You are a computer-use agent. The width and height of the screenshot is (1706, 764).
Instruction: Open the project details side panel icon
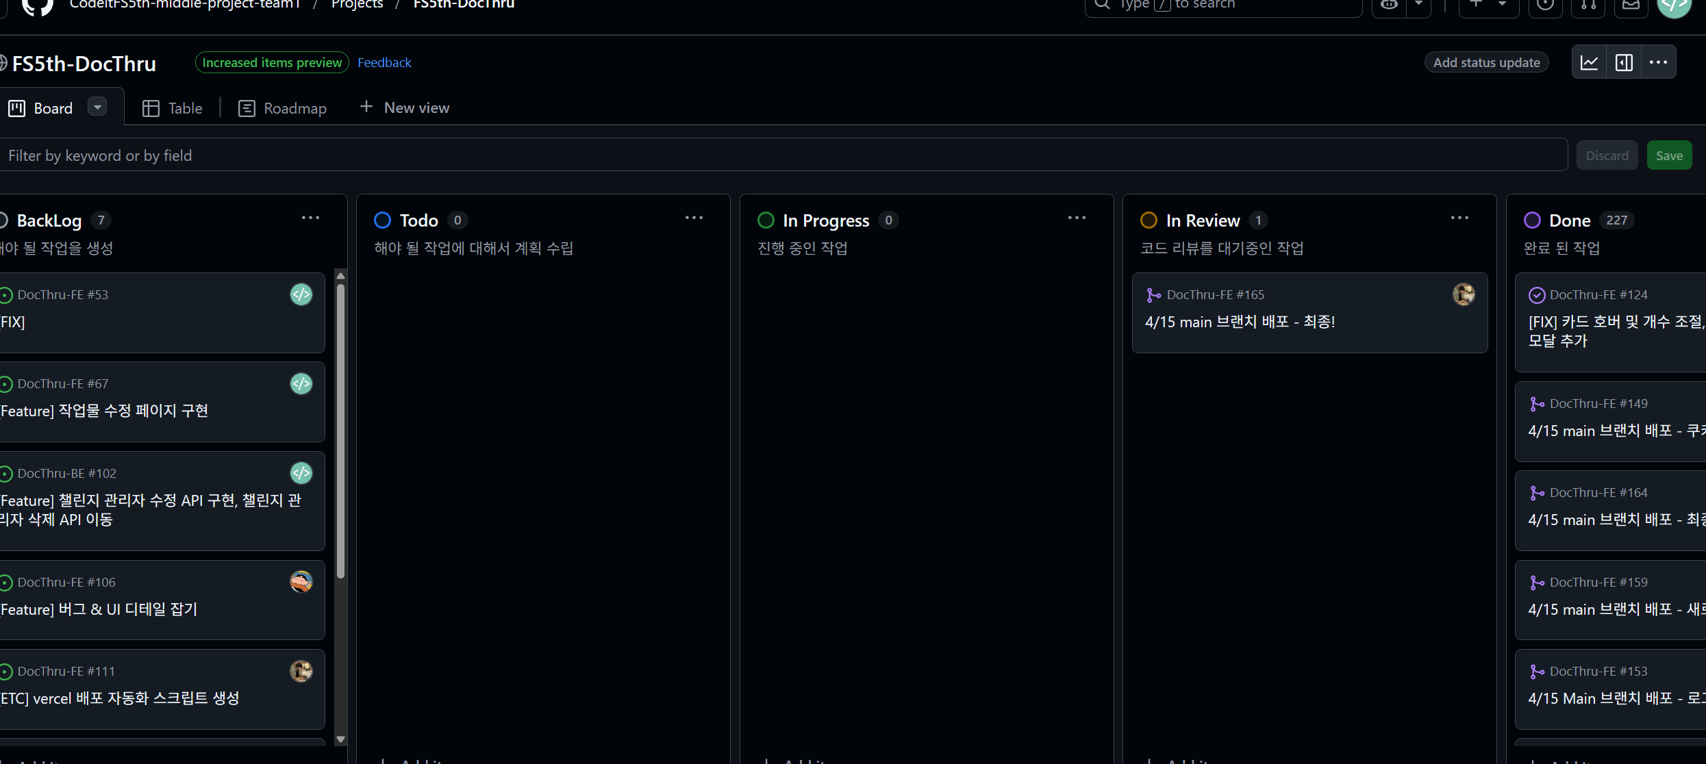pos(1624,62)
